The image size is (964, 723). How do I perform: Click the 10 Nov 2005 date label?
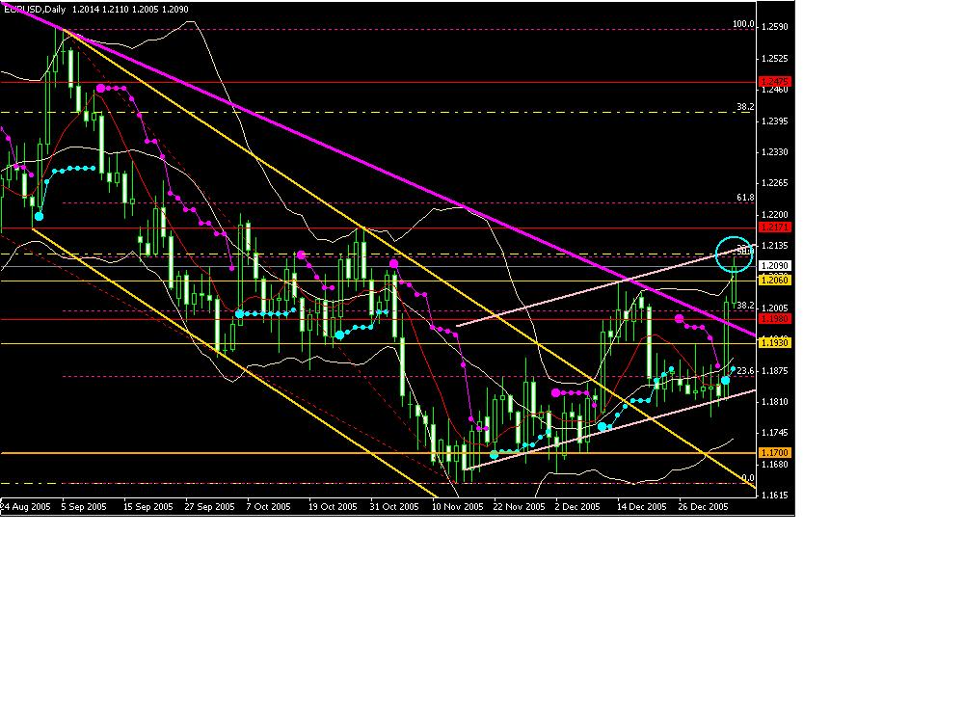pos(457,507)
